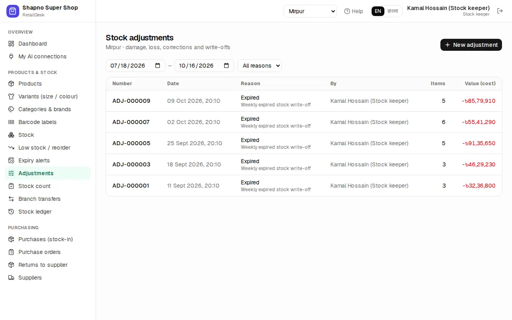Open the Mirpur branch dropdown
The image size is (512, 320).
tap(310, 11)
